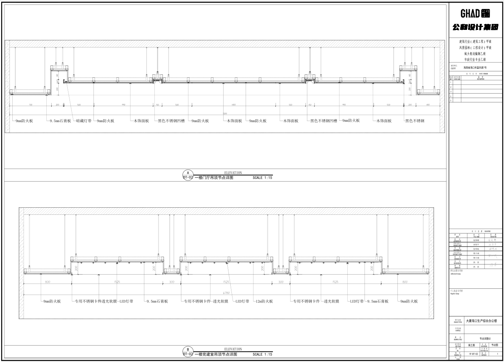The image size is (504, 362).
Task: Click "ELEVATION" text above drawing B title
Action: point(233,349)
